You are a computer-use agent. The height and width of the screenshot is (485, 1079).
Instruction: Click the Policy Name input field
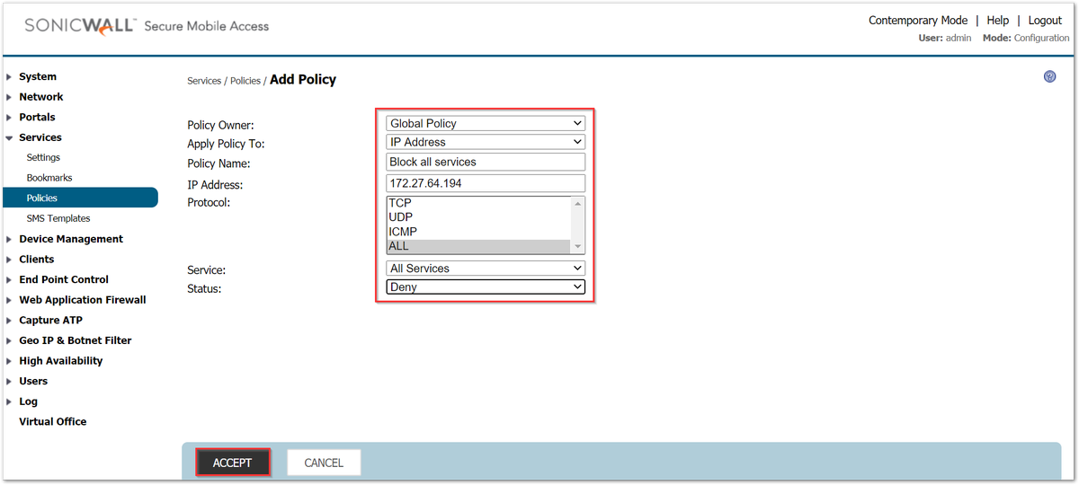click(x=486, y=162)
